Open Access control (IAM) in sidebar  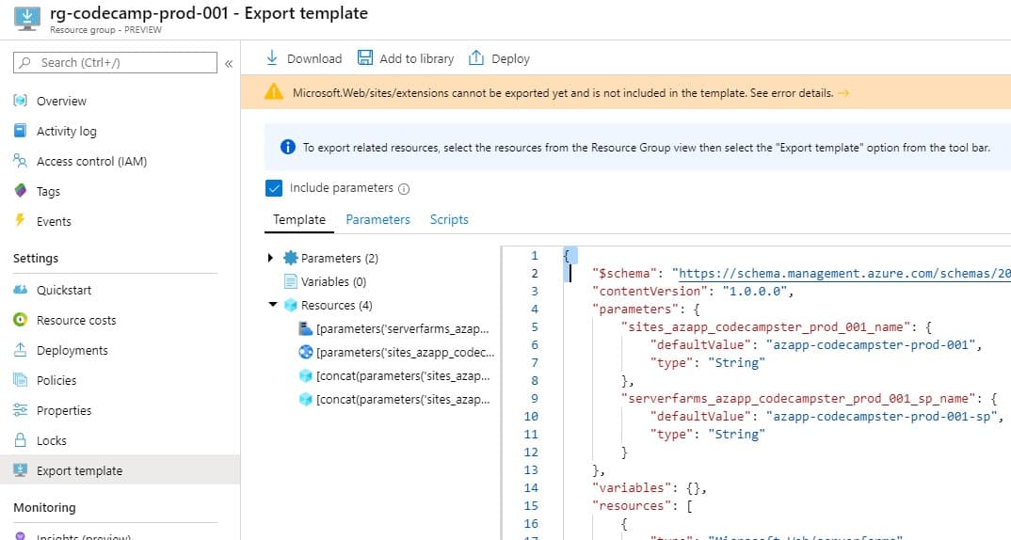[91, 161]
